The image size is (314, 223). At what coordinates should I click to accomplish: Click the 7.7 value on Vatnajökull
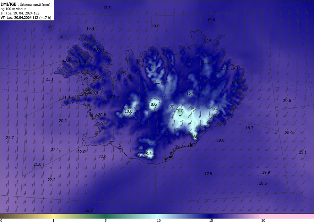tap(180, 110)
